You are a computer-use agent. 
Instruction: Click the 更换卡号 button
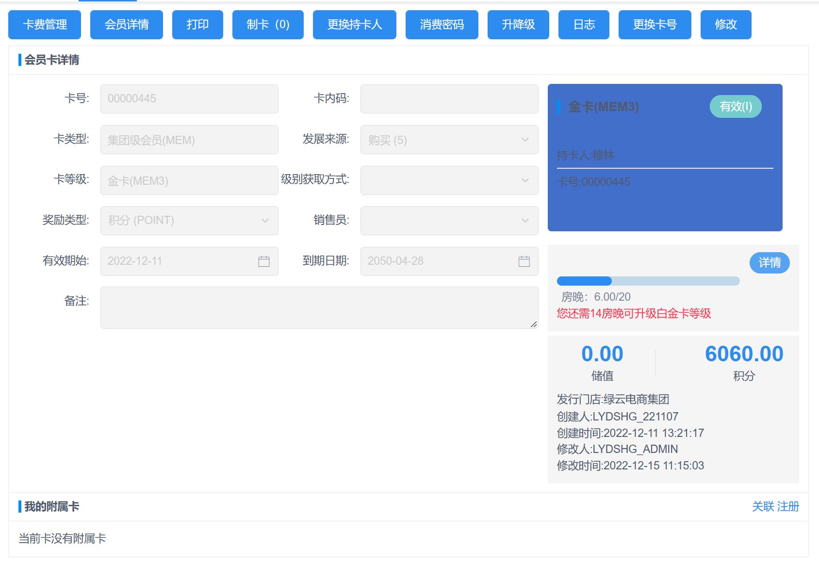655,25
